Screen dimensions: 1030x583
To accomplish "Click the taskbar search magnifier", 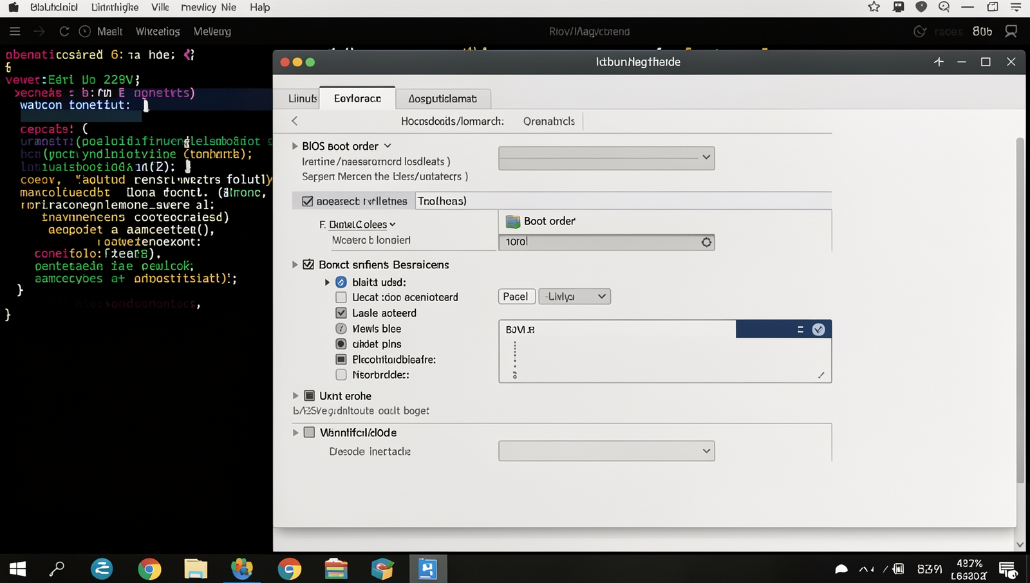I will (57, 569).
